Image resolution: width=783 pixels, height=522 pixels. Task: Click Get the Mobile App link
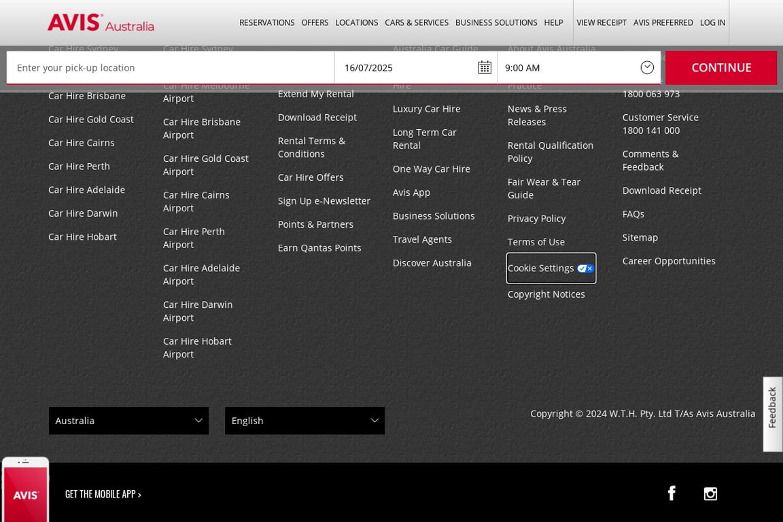coord(103,494)
